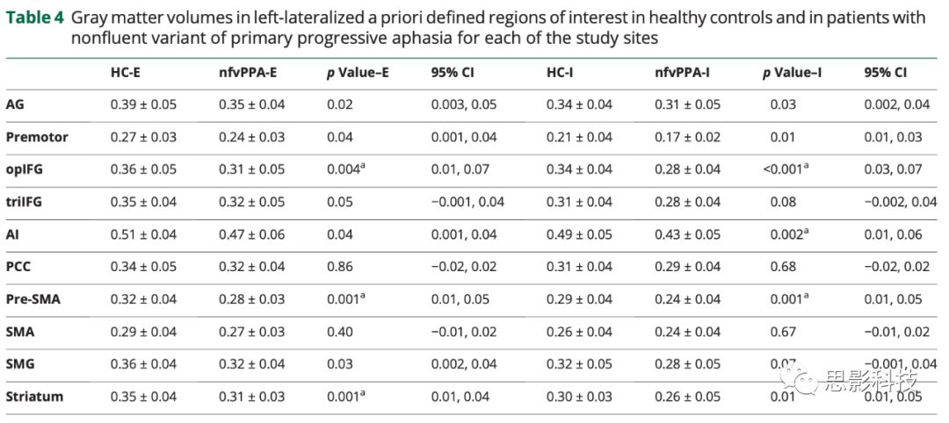Select the Pre-SMA row label
Viewport: 949px width, 423px height.
click(x=33, y=299)
